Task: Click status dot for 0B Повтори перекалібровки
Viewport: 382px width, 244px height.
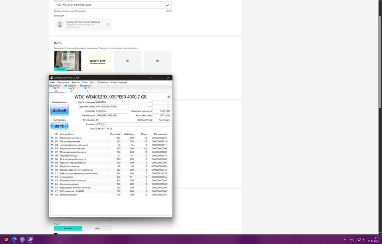Action: (52, 163)
